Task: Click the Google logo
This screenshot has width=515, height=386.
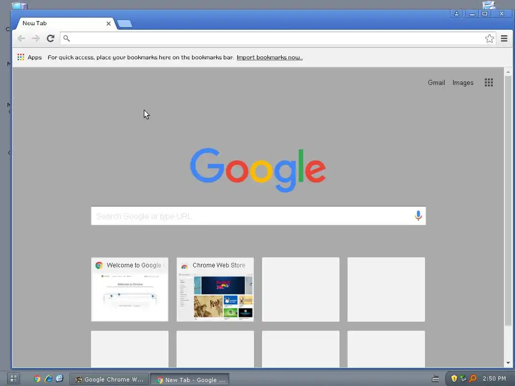Action: coord(258,170)
